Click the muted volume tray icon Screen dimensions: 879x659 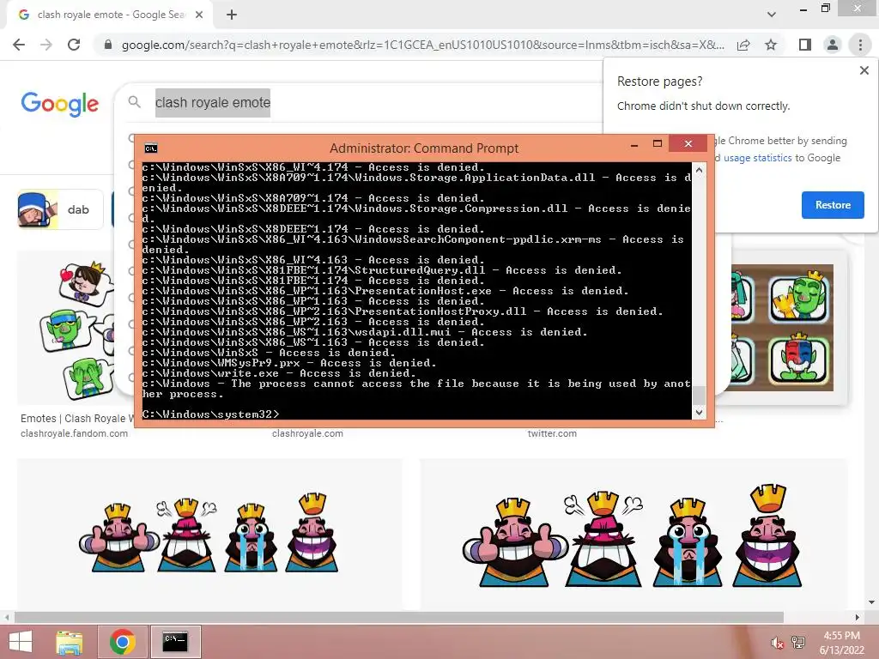[777, 643]
